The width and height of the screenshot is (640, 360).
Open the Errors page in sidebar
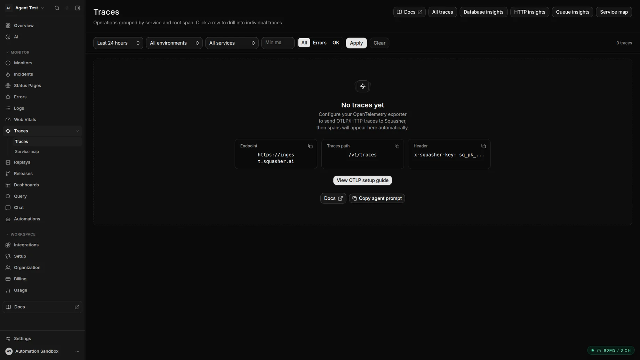point(42,97)
